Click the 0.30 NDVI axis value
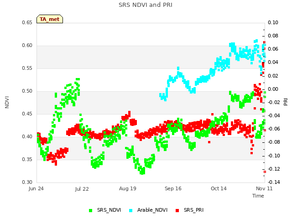 [x=27, y=182]
